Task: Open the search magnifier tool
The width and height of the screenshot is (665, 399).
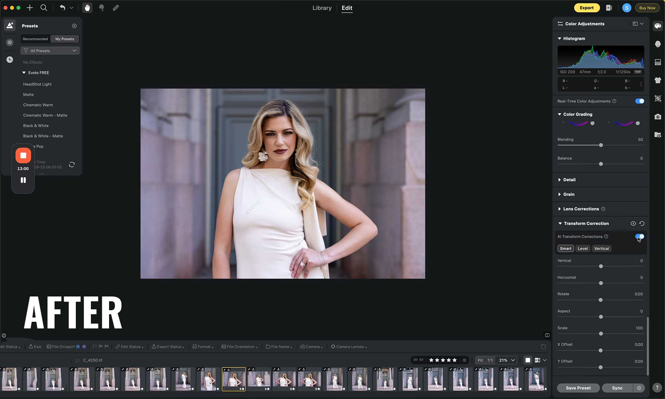Action: point(44,8)
